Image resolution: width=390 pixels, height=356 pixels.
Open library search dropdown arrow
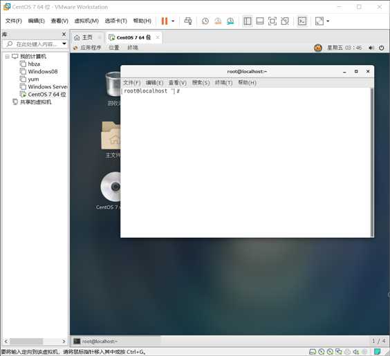tap(64, 44)
